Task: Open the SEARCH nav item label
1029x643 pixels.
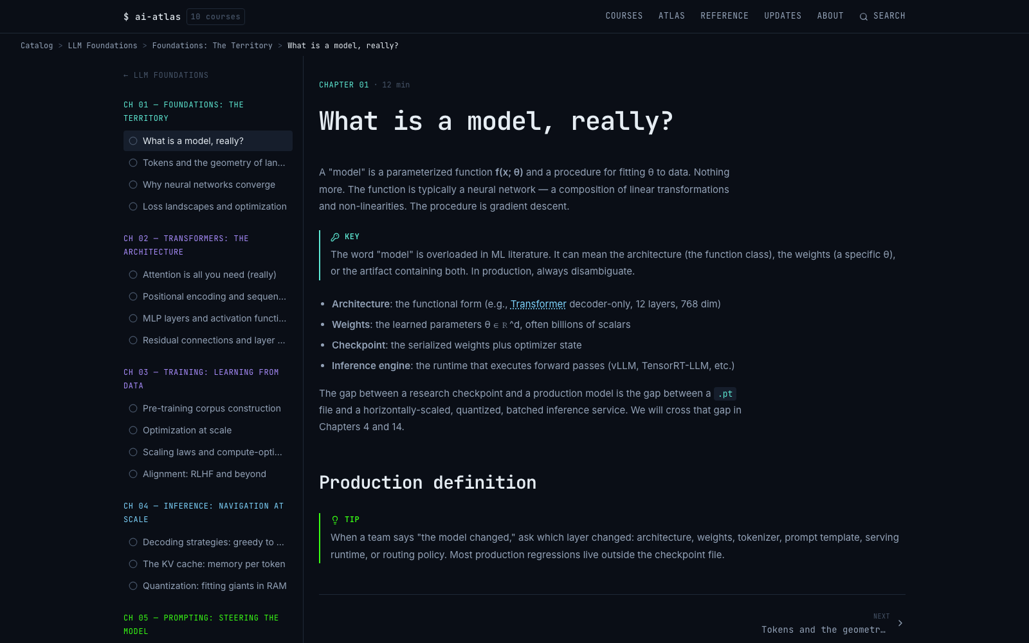Action: 889,16
